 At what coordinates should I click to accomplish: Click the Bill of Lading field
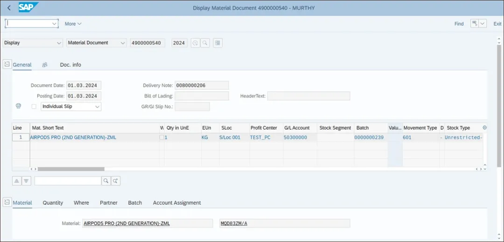[202, 96]
